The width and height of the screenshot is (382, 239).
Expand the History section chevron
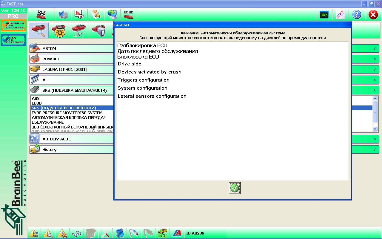point(374,149)
